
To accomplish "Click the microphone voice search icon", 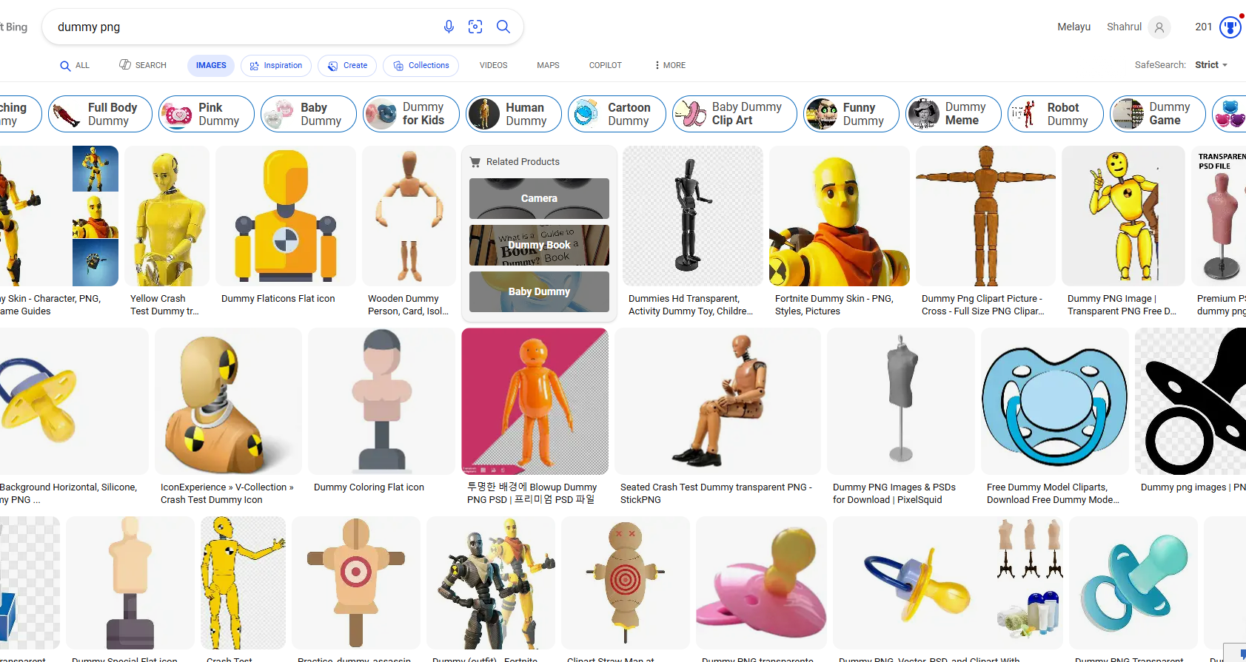I will pyautogui.click(x=449, y=27).
